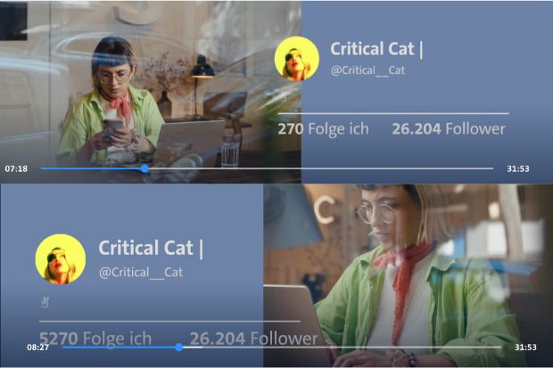Click the yellow profile avatar in bottom panel

(x=61, y=259)
